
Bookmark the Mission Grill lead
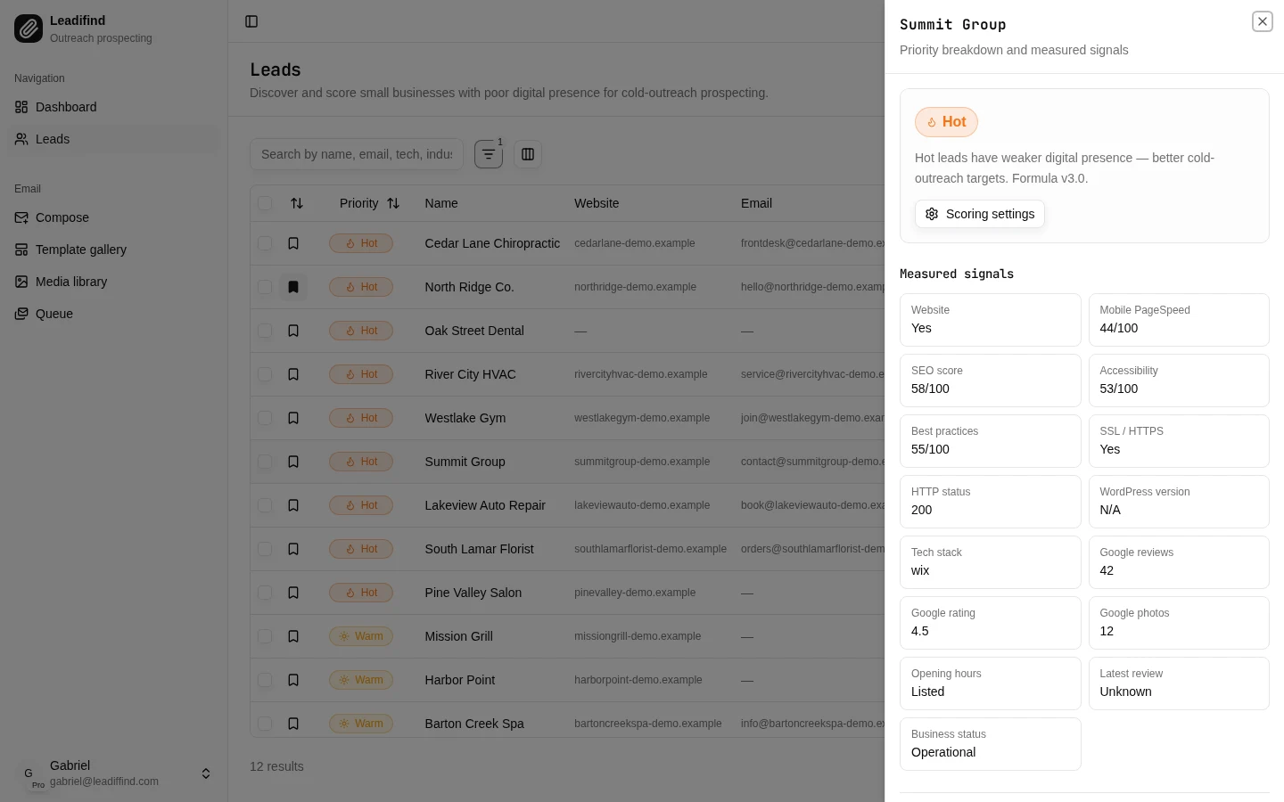(293, 636)
